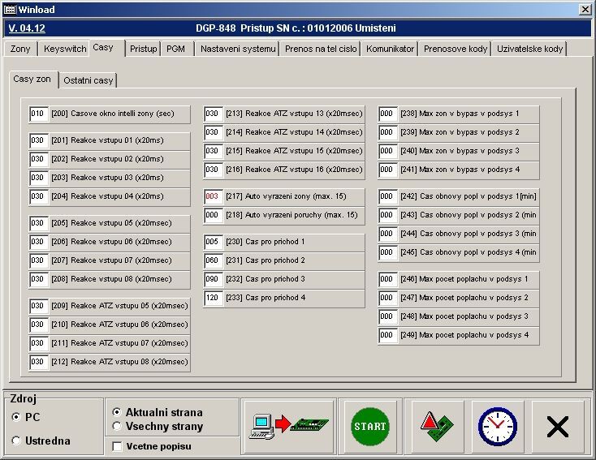
Task: Open the Nastaveni systemu tab
Action: pos(237,49)
